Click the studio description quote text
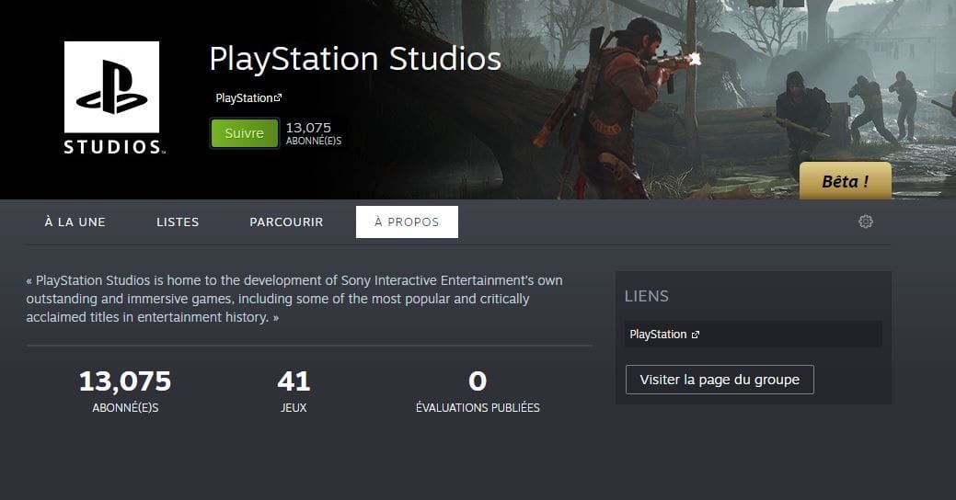This screenshot has width=956, height=500. pyautogui.click(x=294, y=299)
